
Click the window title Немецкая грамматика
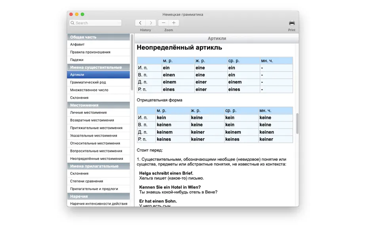tap(183, 14)
